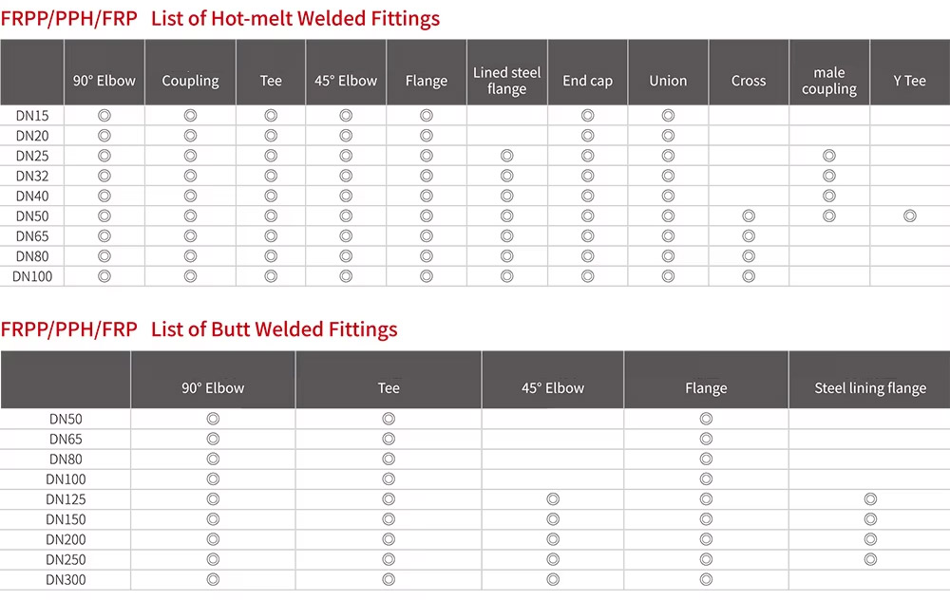Select the End cap column header

point(587,81)
